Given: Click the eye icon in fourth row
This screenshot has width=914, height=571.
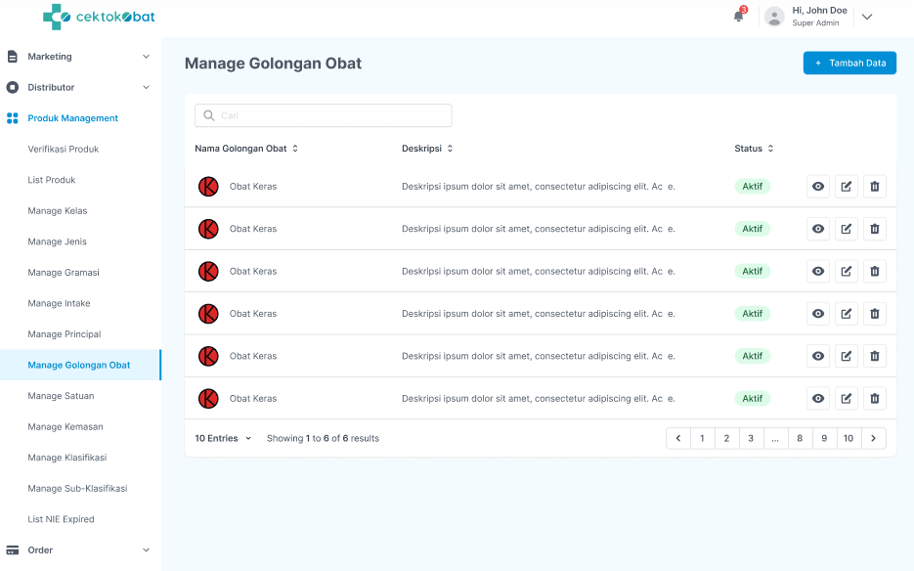Looking at the screenshot, I should point(818,314).
